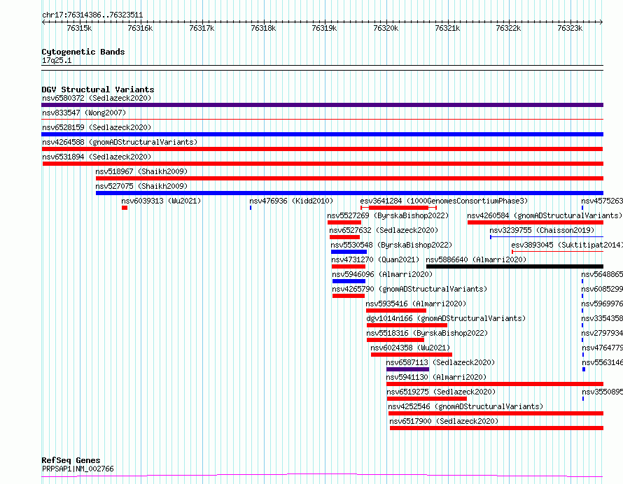Select esv3641284 (1000GenomesConsortiumPhase3) label

pyautogui.click(x=444, y=201)
